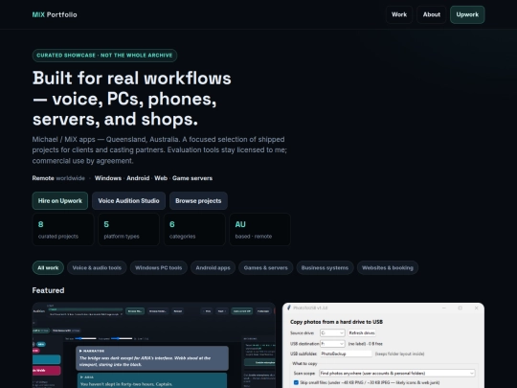Filter by Windows PC tools
This screenshot has height=388, width=517.
tap(159, 267)
